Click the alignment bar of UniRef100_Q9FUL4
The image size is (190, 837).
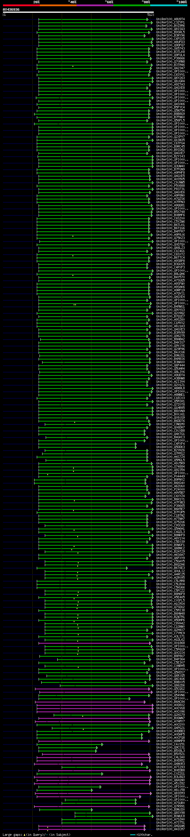tap(94, 55)
